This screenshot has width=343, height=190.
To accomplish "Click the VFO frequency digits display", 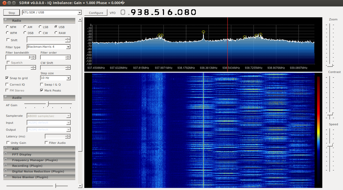I will tap(158, 12).
